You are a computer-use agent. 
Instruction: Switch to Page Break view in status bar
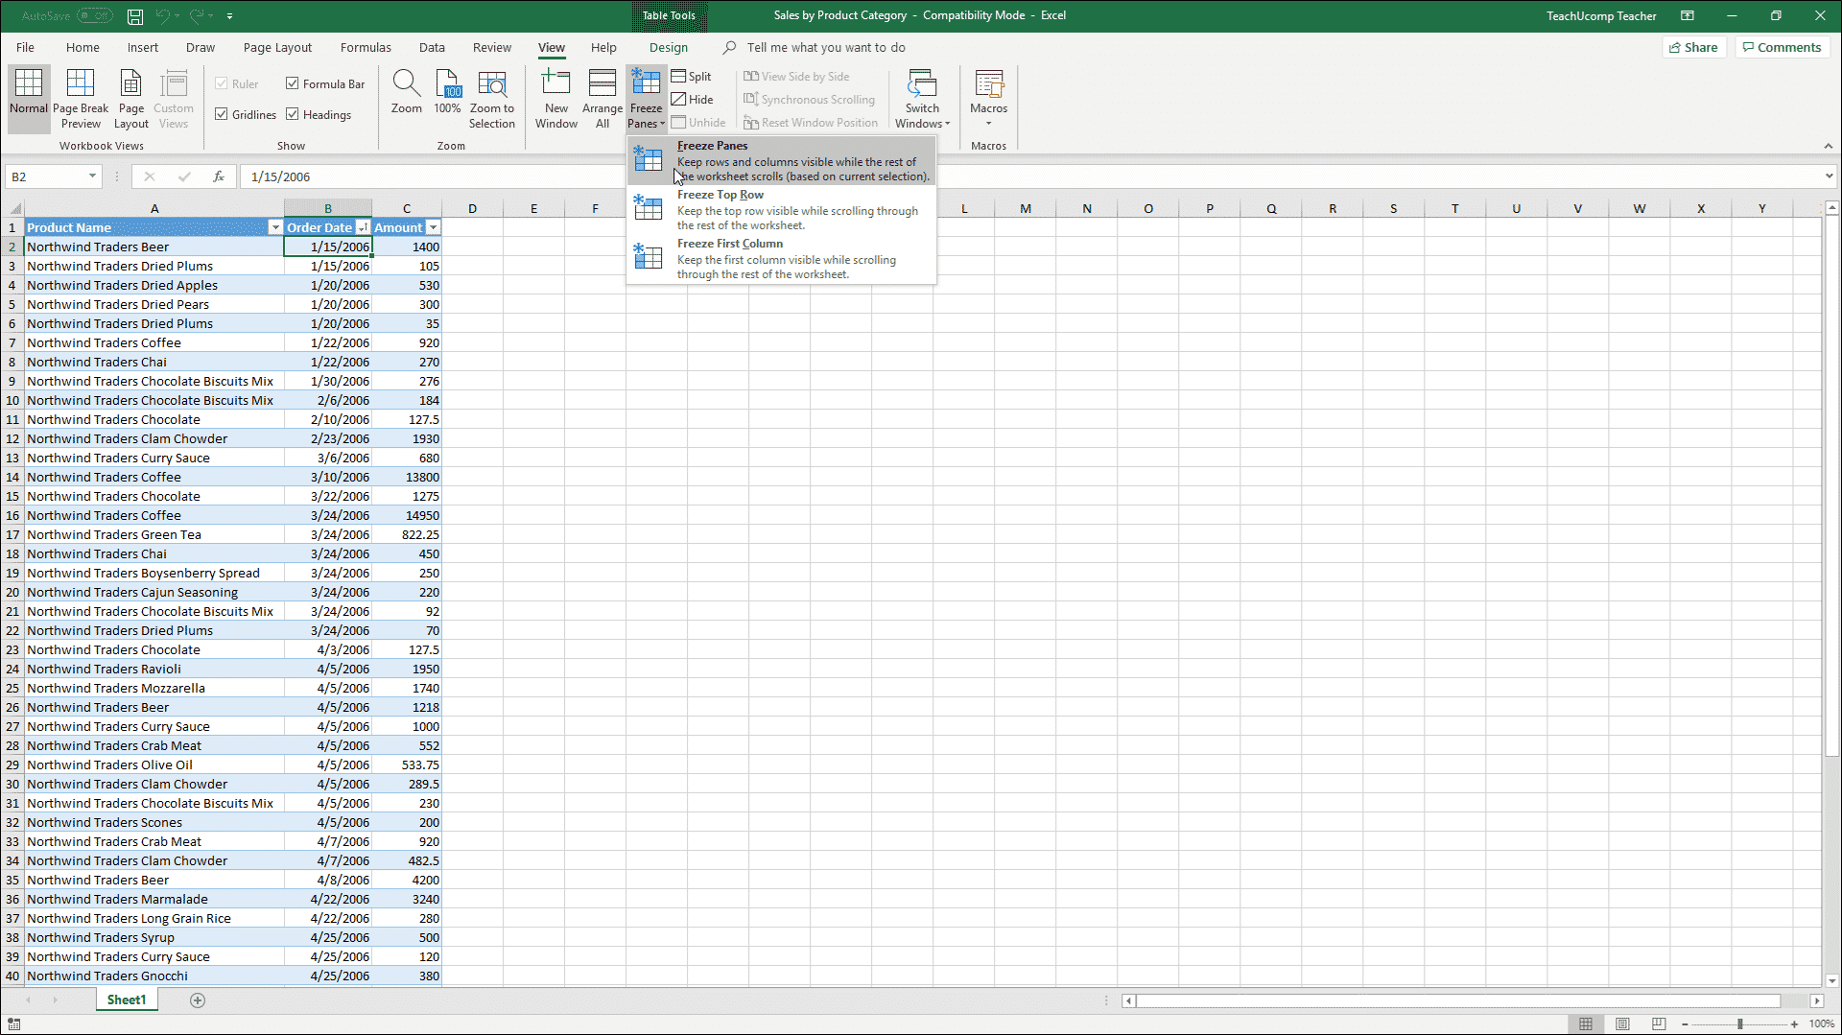point(1659,1024)
